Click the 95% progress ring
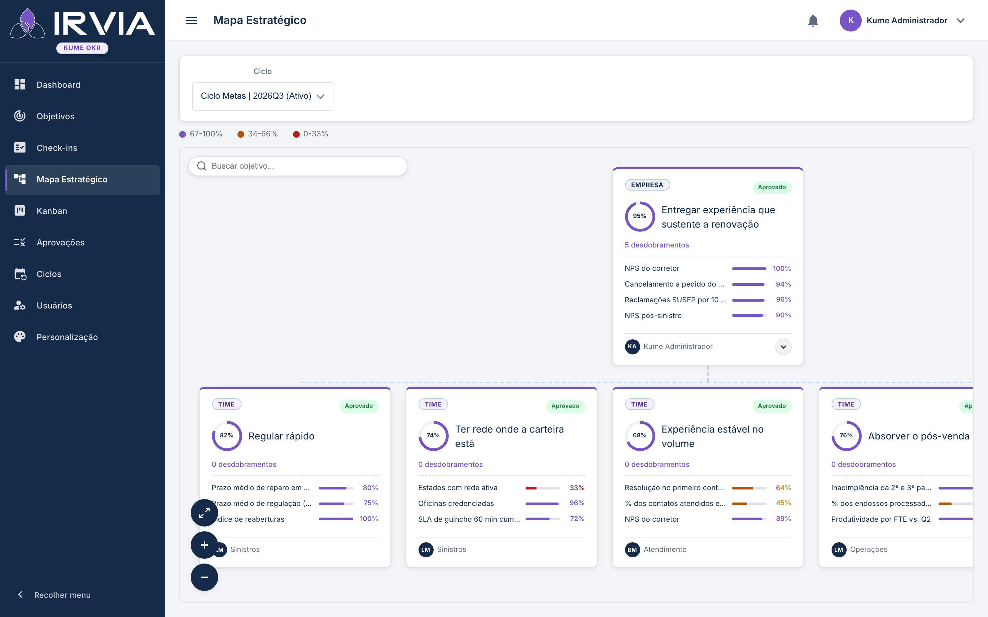This screenshot has height=617, width=988. (640, 216)
